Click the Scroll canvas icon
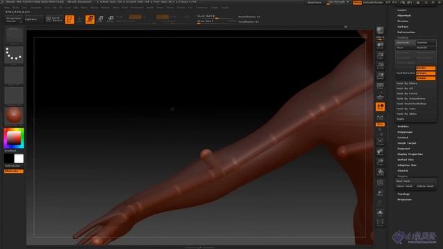 (x=380, y=46)
